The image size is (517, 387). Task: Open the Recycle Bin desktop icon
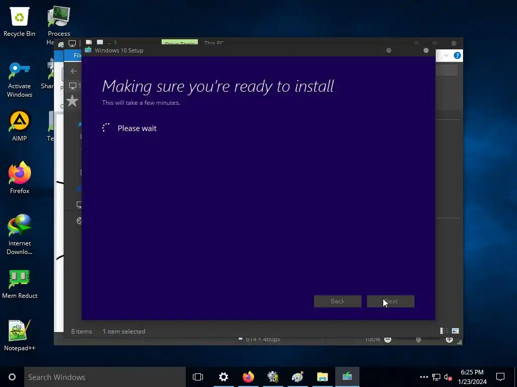coord(20,21)
